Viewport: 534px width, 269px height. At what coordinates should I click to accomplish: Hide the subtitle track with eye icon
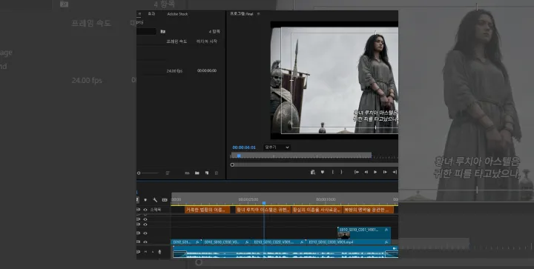click(x=145, y=210)
